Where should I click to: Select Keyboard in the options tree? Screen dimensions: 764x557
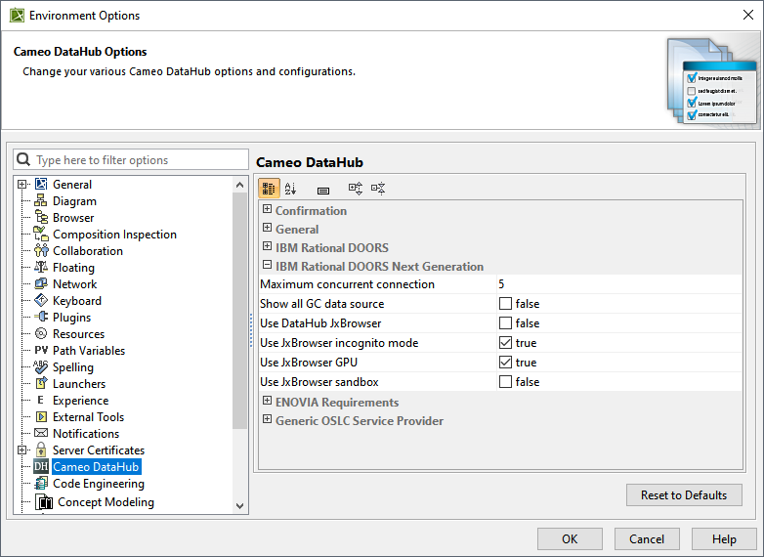76,301
